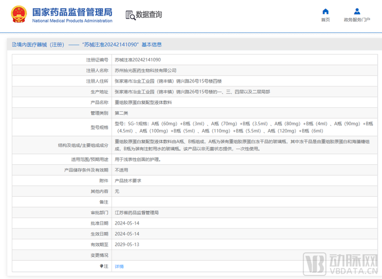Screen dimensions: 382x279
Task: Click the 动脉网 VB watermark logo
Action: click(x=316, y=263)
